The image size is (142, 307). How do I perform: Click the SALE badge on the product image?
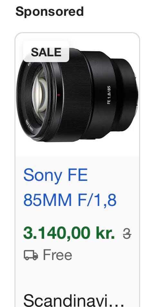46,52
